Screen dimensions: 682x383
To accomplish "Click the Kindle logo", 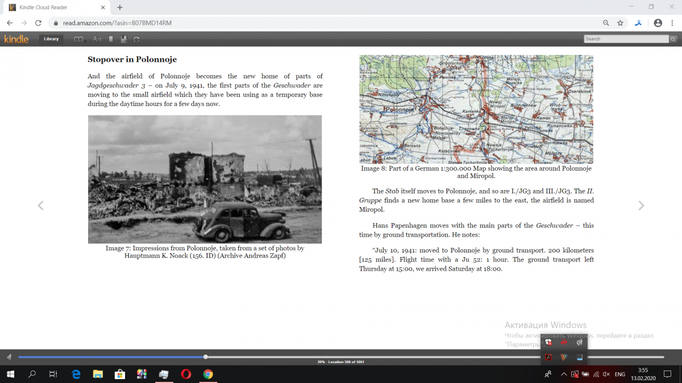I will (16, 39).
